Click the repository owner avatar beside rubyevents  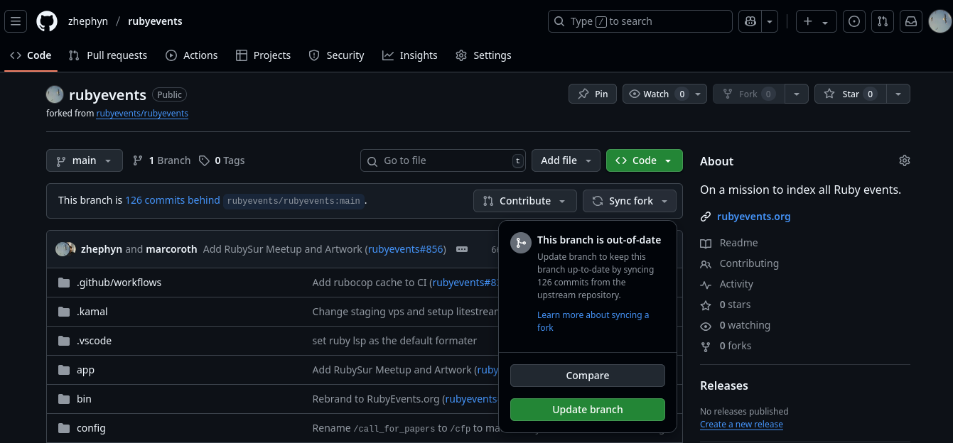click(x=55, y=94)
